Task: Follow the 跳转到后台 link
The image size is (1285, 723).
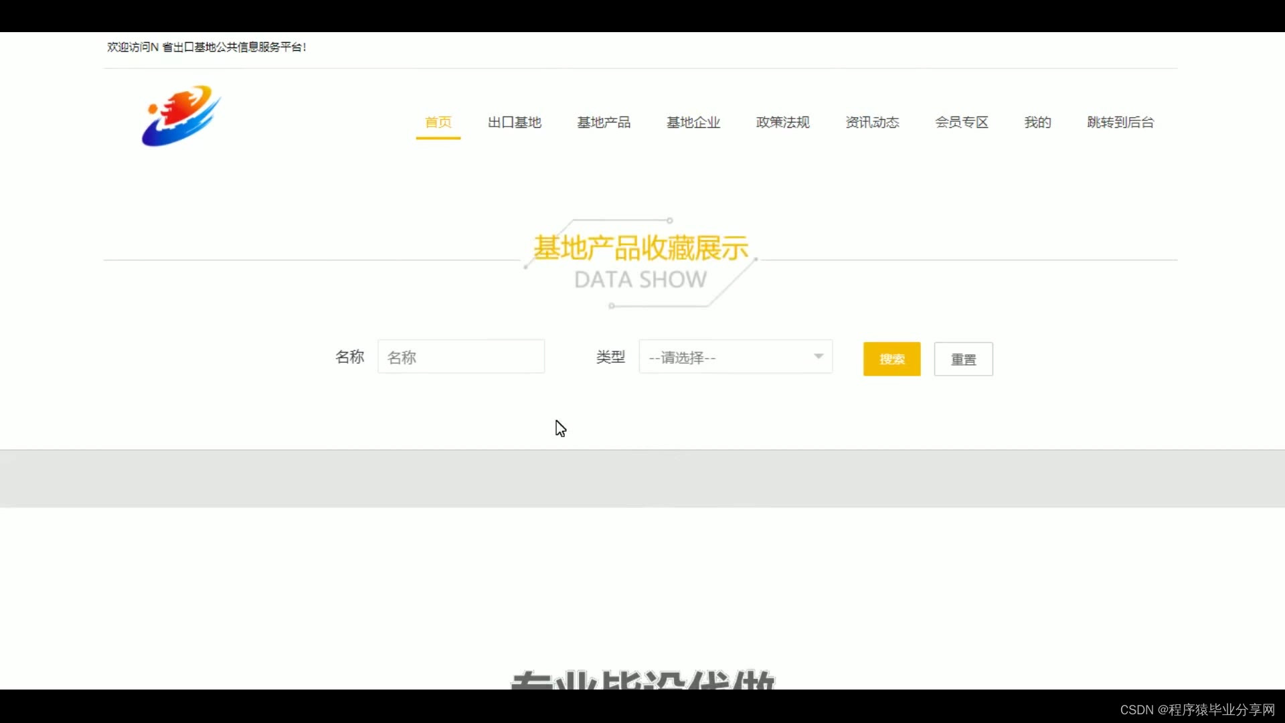Action: 1120,123
